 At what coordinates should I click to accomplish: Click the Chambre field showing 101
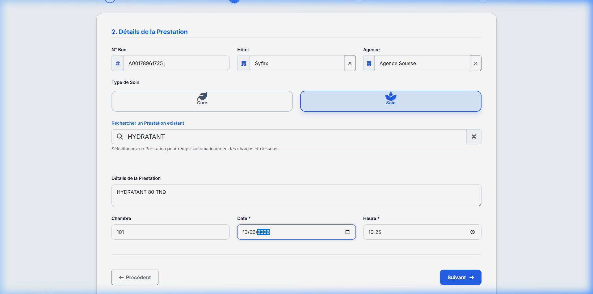[x=170, y=232]
